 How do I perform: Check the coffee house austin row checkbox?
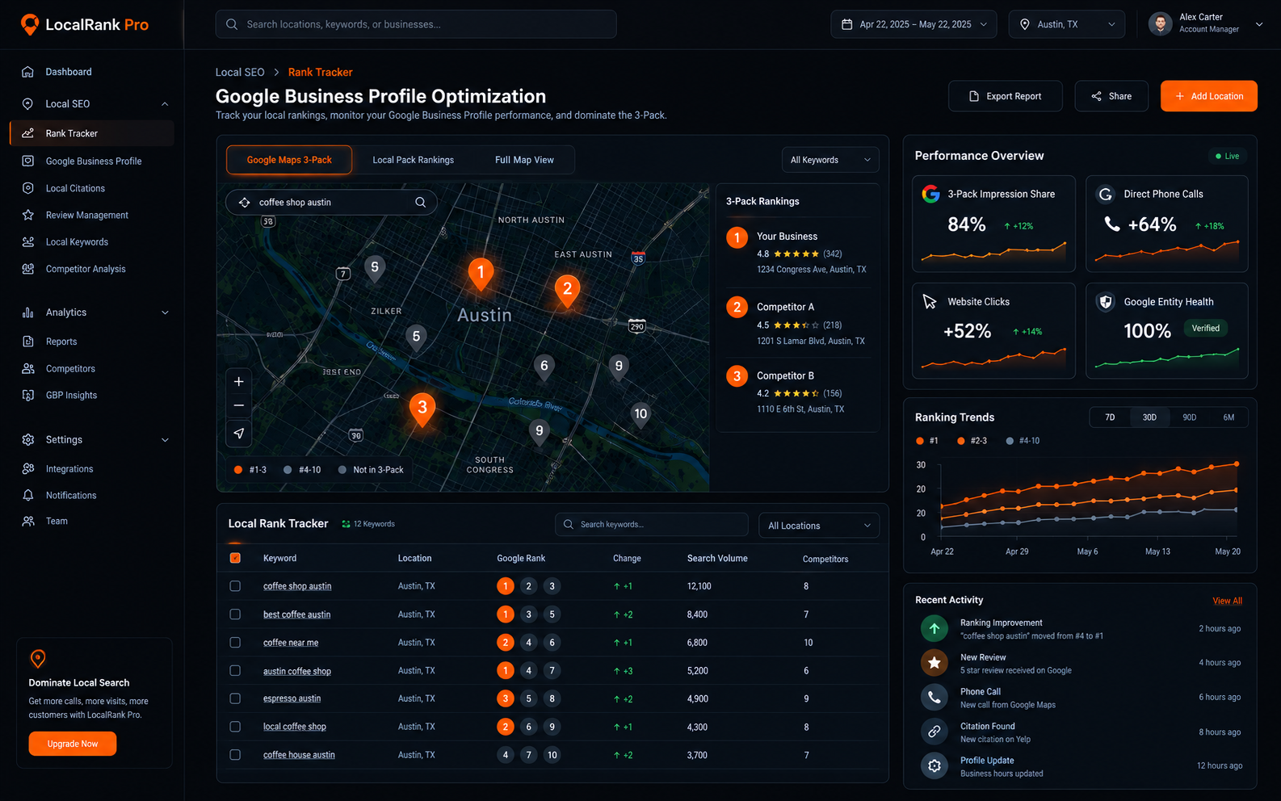pos(235,755)
